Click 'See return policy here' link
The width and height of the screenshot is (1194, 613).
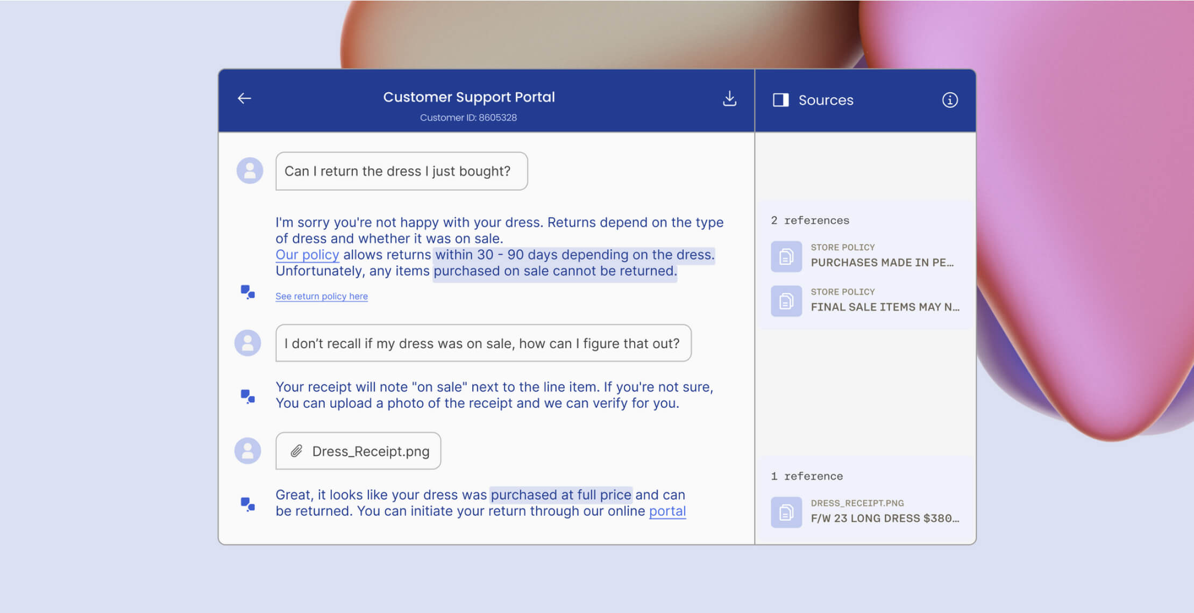pyautogui.click(x=321, y=296)
